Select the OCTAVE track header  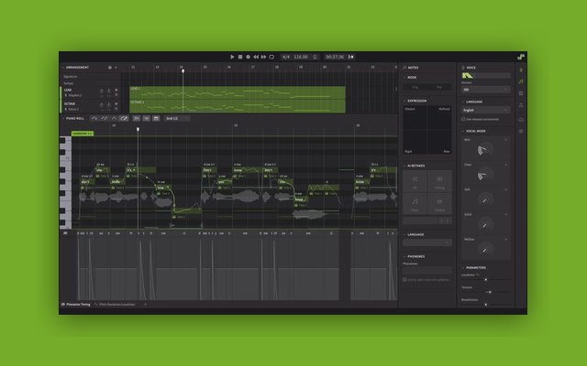(90, 106)
